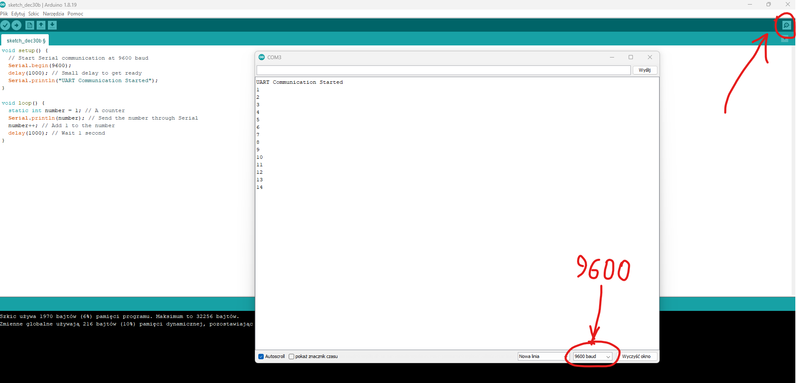Click the 'UART Communication Started' output line
The width and height of the screenshot is (797, 383).
click(x=300, y=82)
